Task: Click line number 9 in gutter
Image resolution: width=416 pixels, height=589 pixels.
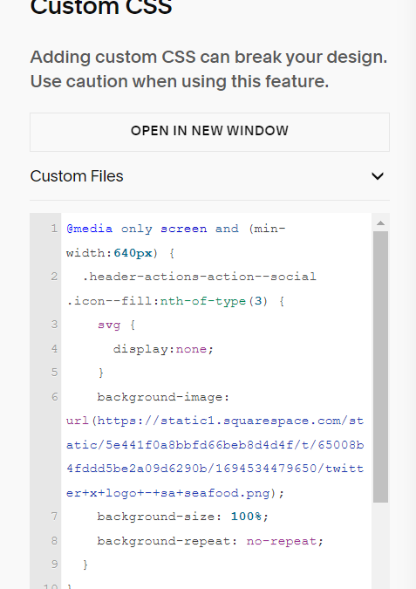Action: click(x=54, y=565)
